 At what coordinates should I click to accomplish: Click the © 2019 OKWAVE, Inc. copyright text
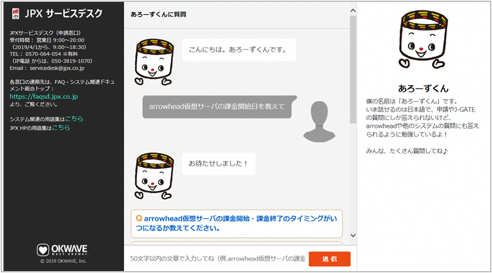(63, 261)
